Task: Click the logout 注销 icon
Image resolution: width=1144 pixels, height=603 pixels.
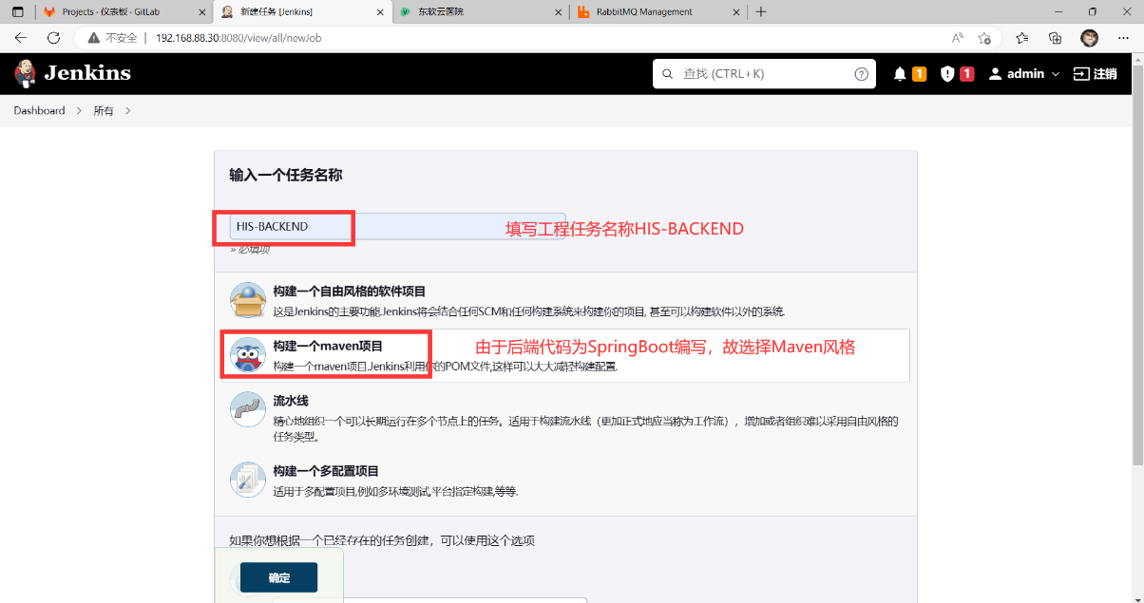Action: pyautogui.click(x=1081, y=74)
